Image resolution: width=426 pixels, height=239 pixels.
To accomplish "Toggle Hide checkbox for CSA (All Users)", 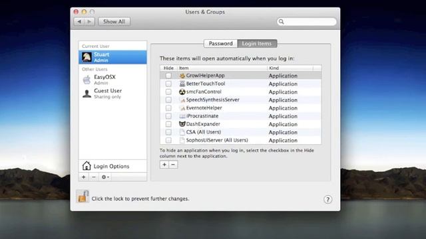I will (x=168, y=132).
